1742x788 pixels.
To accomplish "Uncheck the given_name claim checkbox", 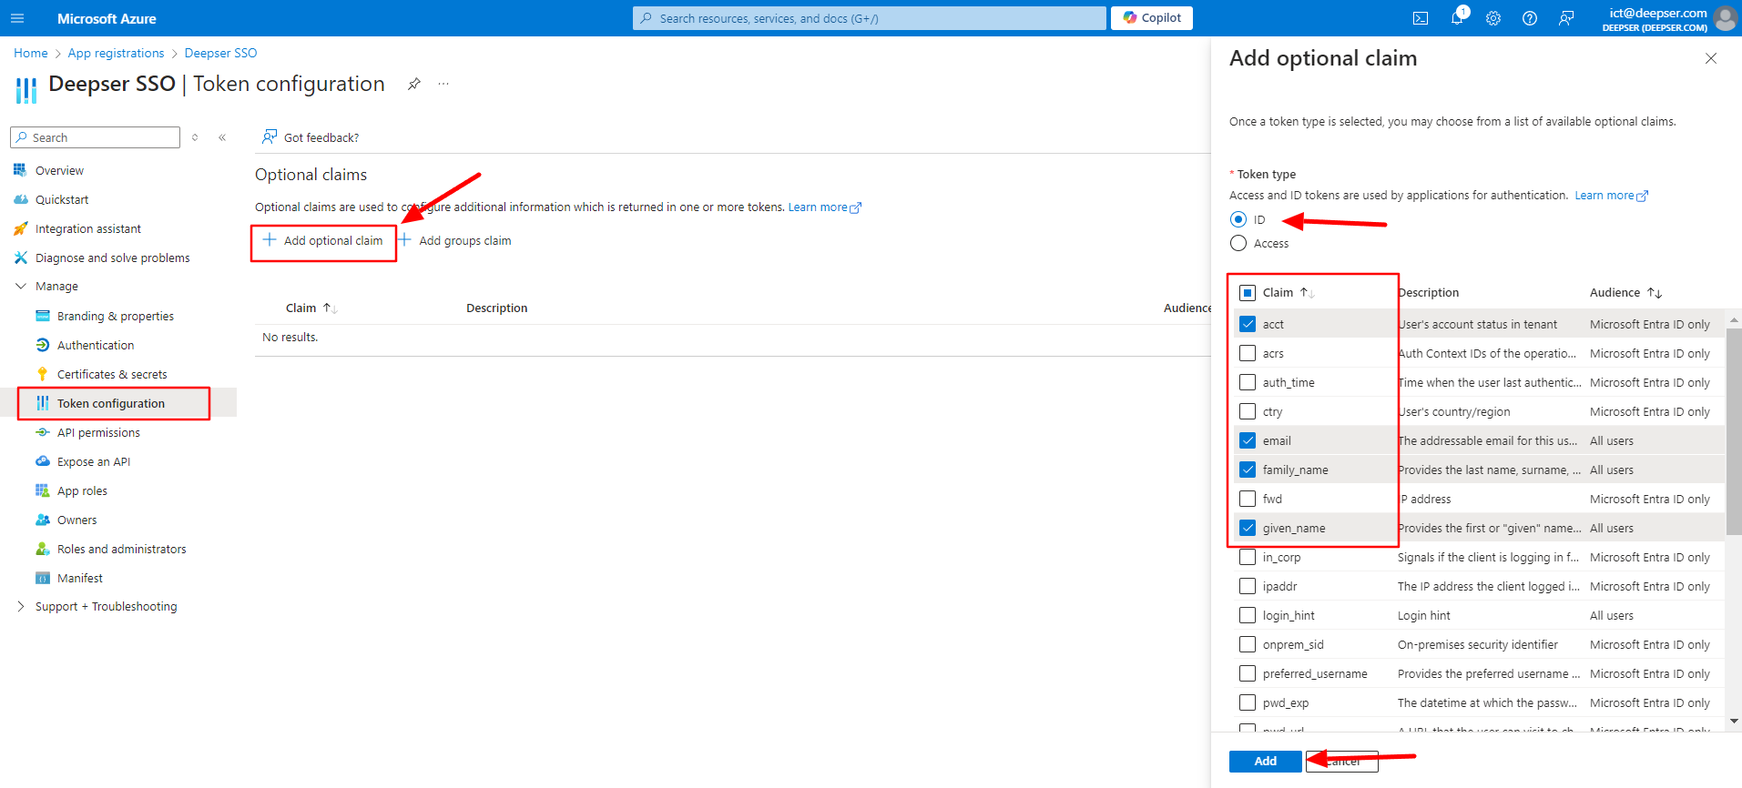I will (1248, 528).
